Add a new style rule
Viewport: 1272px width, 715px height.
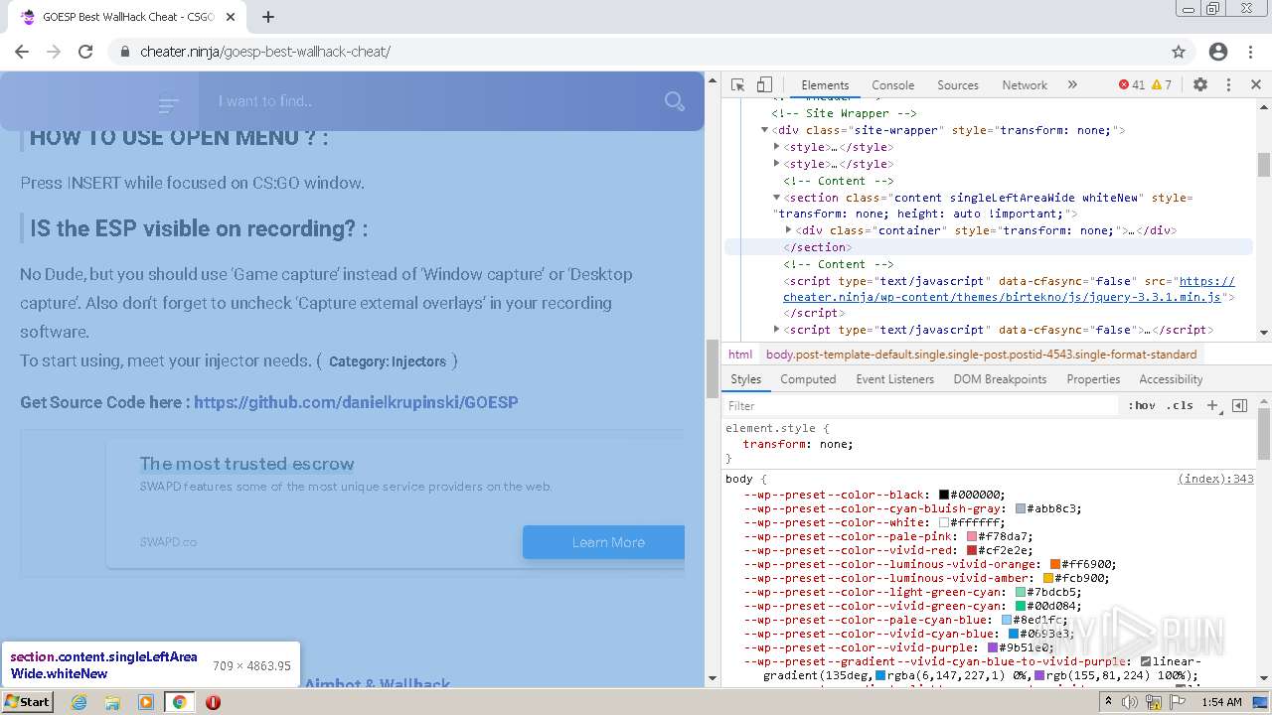(1212, 405)
